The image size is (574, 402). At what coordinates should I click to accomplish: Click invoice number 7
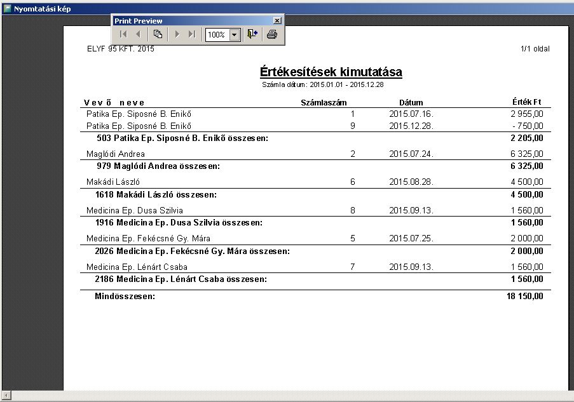[x=353, y=267]
